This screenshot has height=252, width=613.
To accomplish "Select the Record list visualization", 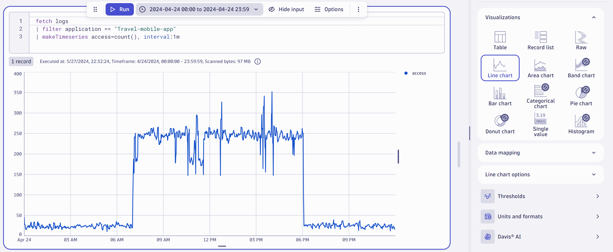I will click(540, 40).
